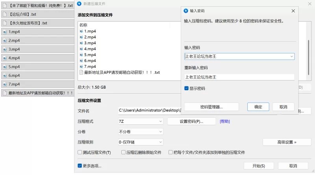
Task: Click the 7.mp4 icon in the left file explorer pane
Action: point(5,84)
